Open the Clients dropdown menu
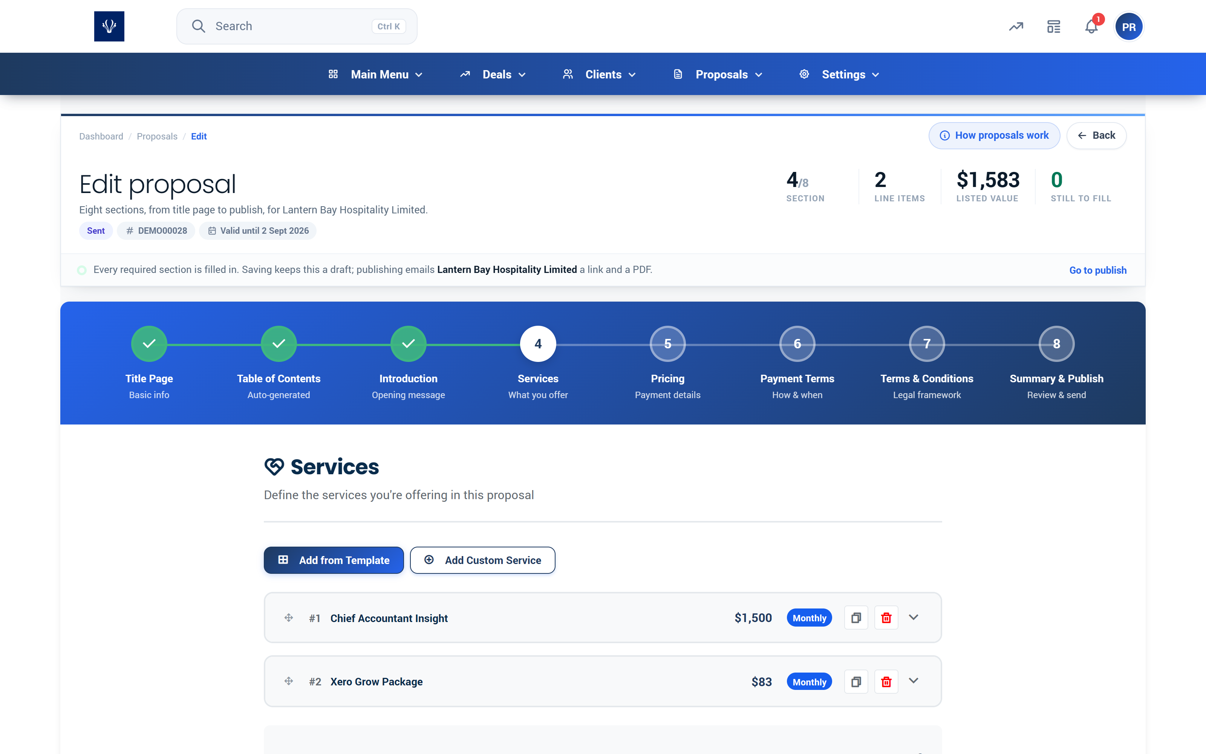 pyautogui.click(x=599, y=74)
